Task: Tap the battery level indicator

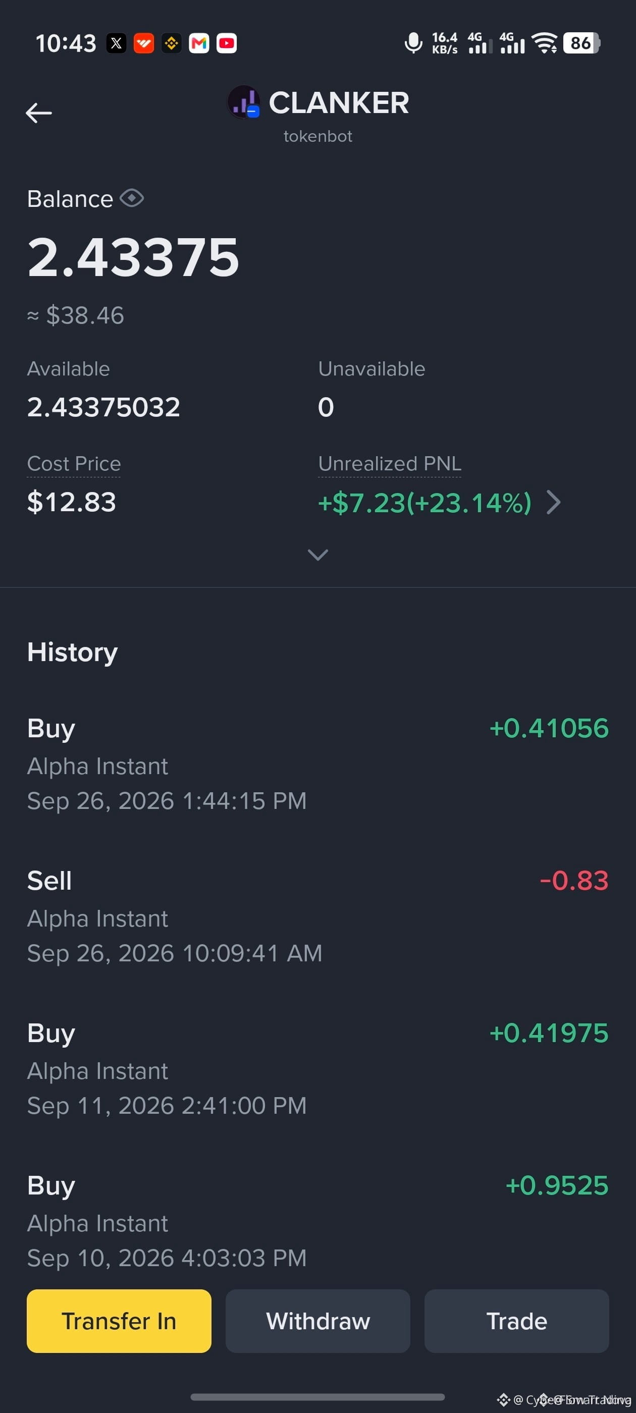Action: point(581,43)
